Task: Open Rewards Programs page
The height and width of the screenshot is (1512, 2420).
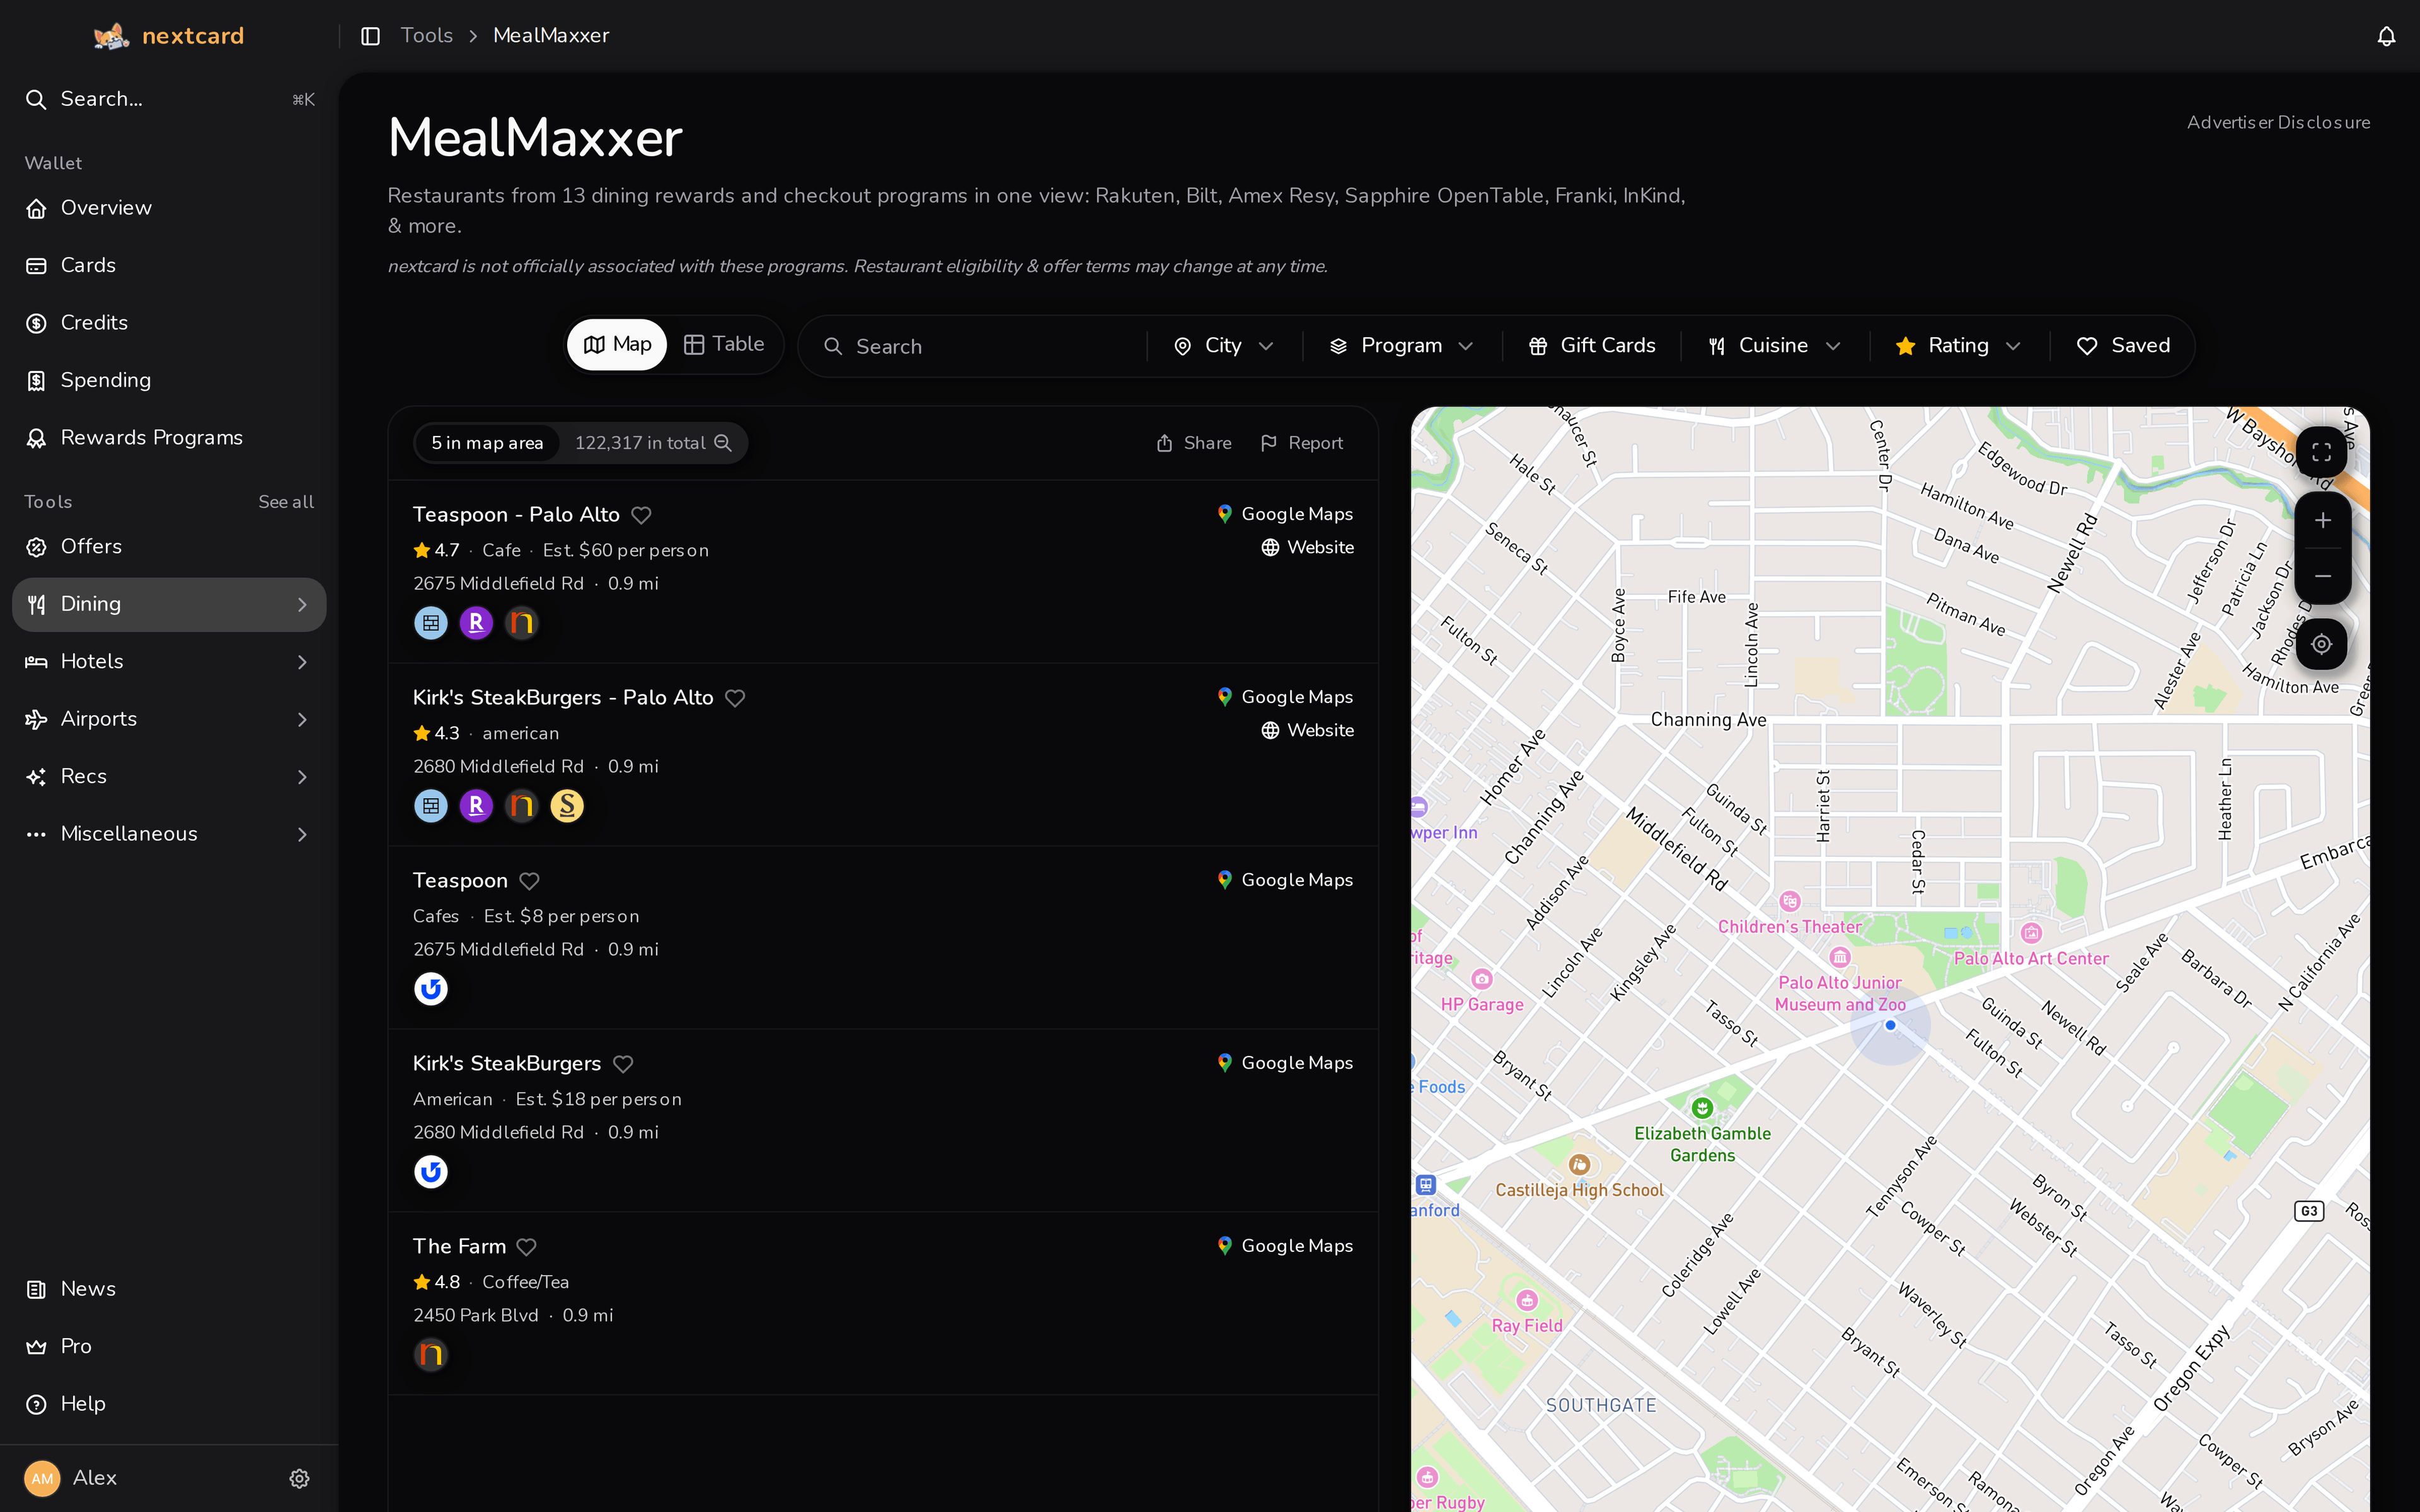Action: [169, 438]
